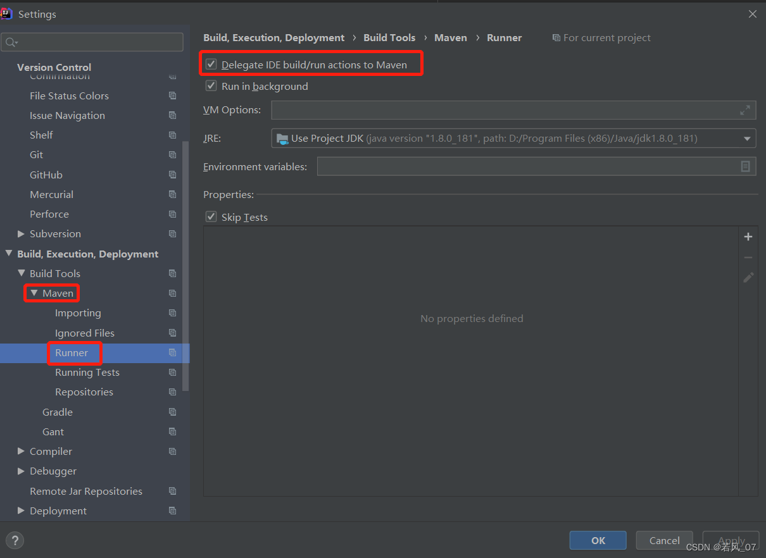Click the per-project icon beside Runner
Viewport: 766px width, 558px height.
[172, 352]
